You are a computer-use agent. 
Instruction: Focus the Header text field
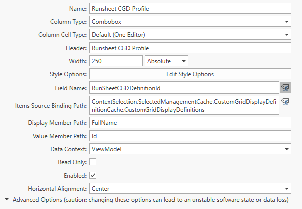190,48
